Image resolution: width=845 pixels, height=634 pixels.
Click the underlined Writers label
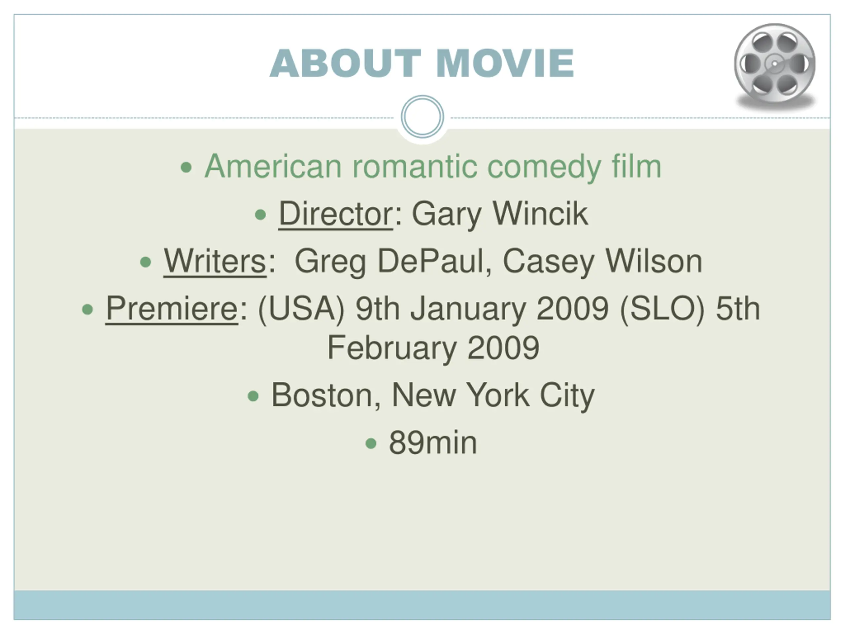point(215,262)
